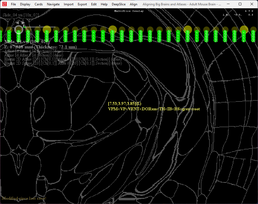Open the Align menu
Screen dimensions: 258x204
[x=133, y=4]
